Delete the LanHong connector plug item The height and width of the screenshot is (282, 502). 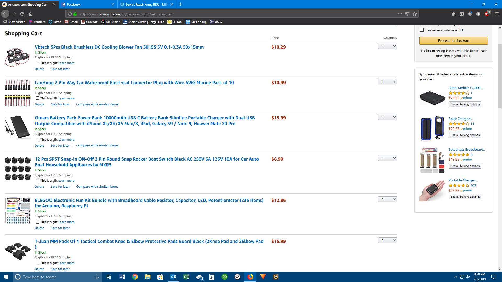39,104
